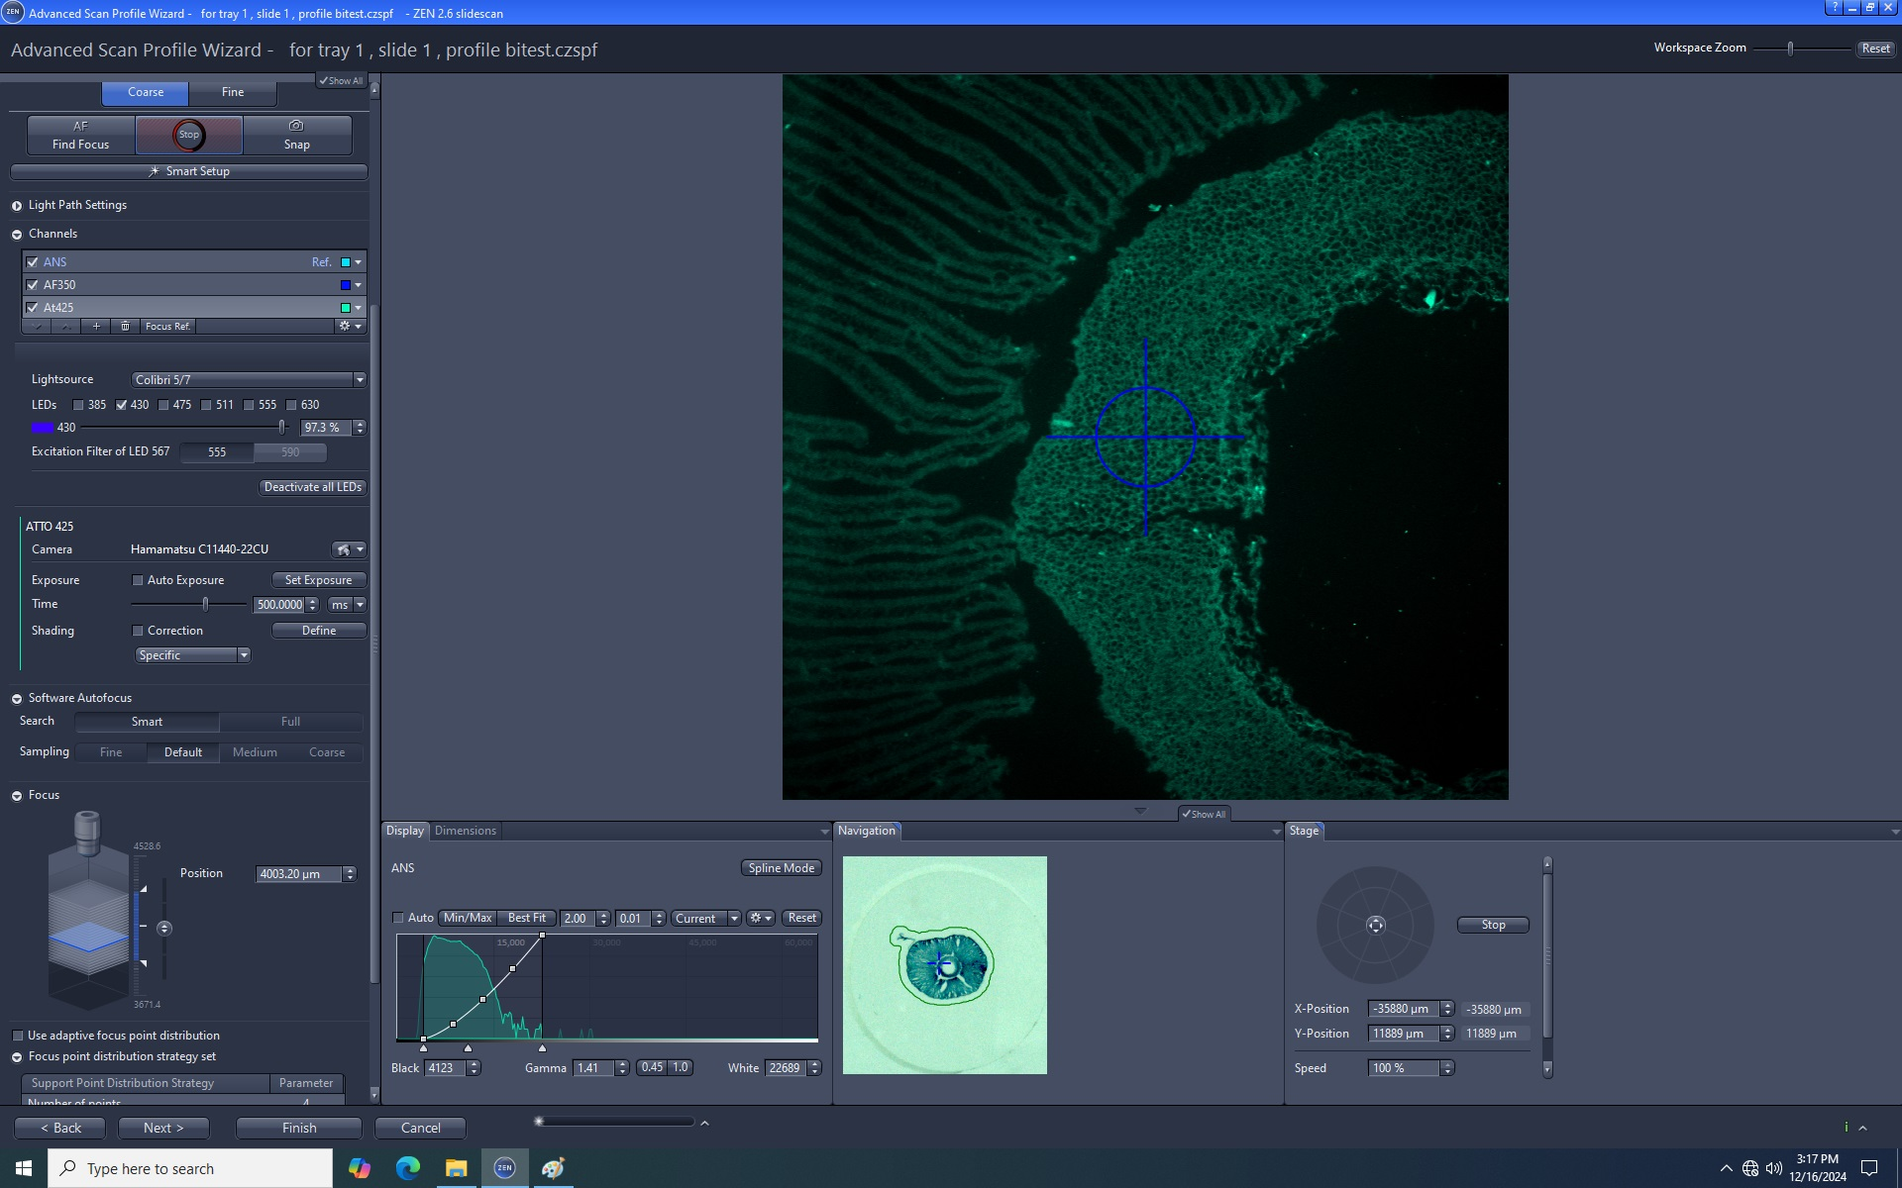Add a new channel with plus icon
1902x1188 pixels.
click(x=96, y=326)
